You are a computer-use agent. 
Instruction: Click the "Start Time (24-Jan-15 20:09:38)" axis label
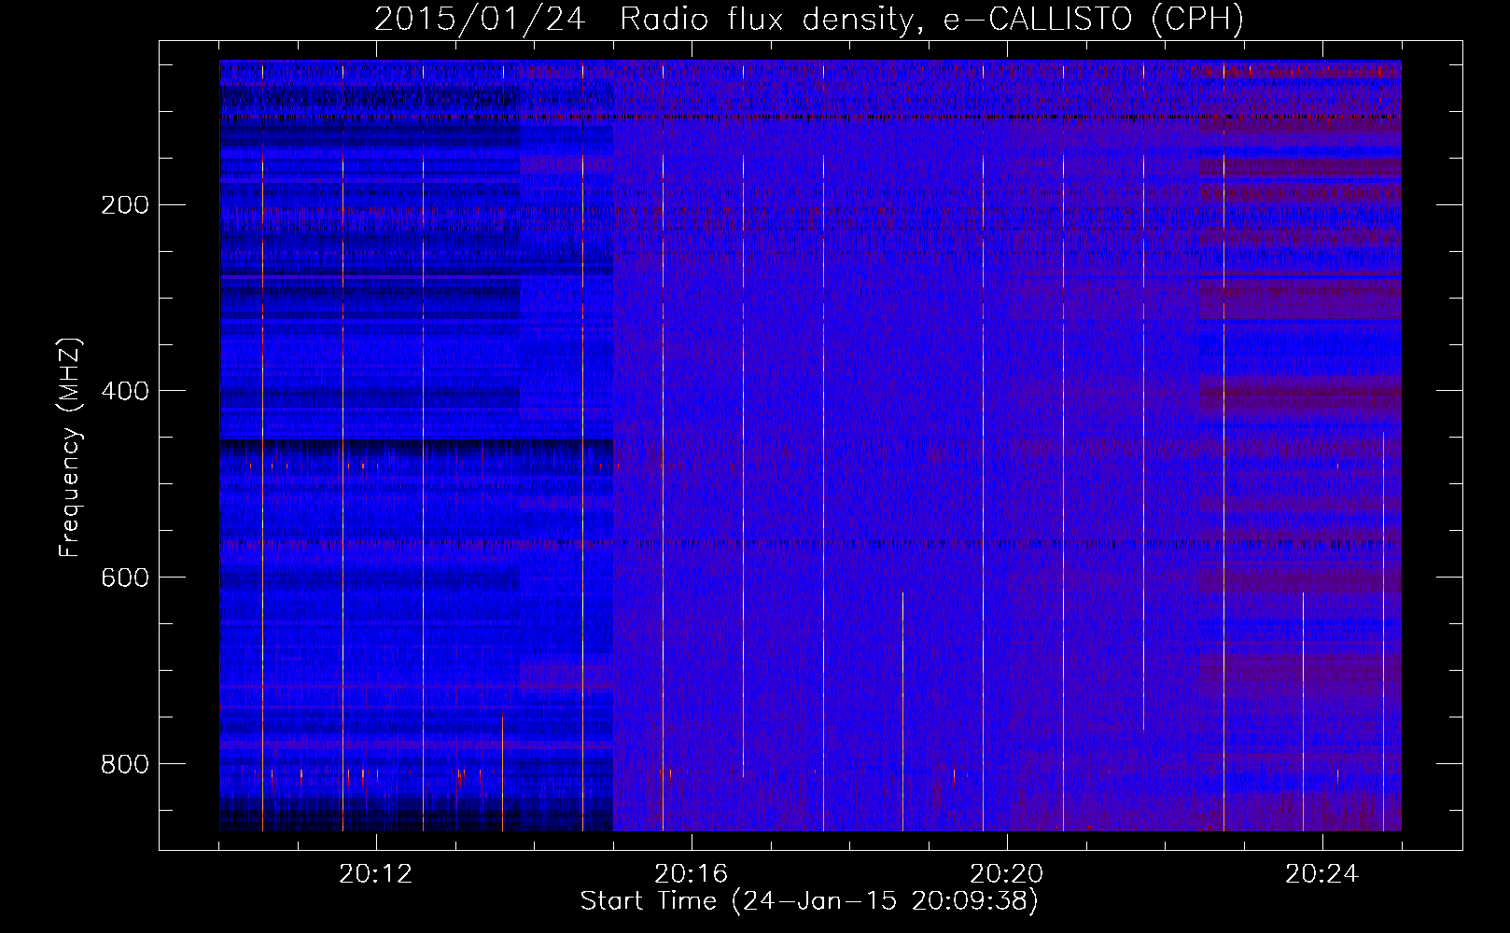click(809, 901)
